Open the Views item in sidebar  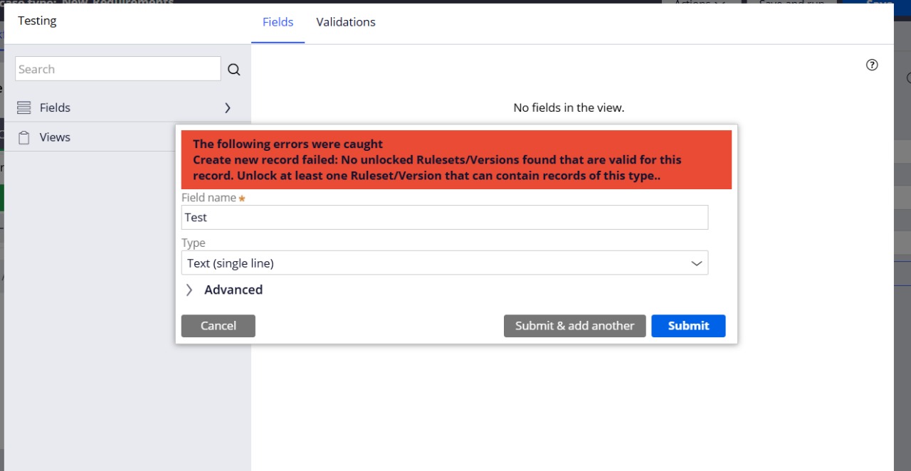tap(55, 138)
